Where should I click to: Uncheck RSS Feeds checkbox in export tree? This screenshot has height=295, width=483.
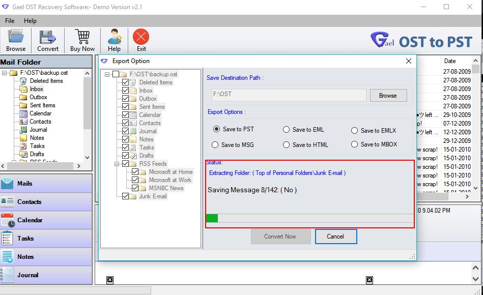click(x=125, y=163)
